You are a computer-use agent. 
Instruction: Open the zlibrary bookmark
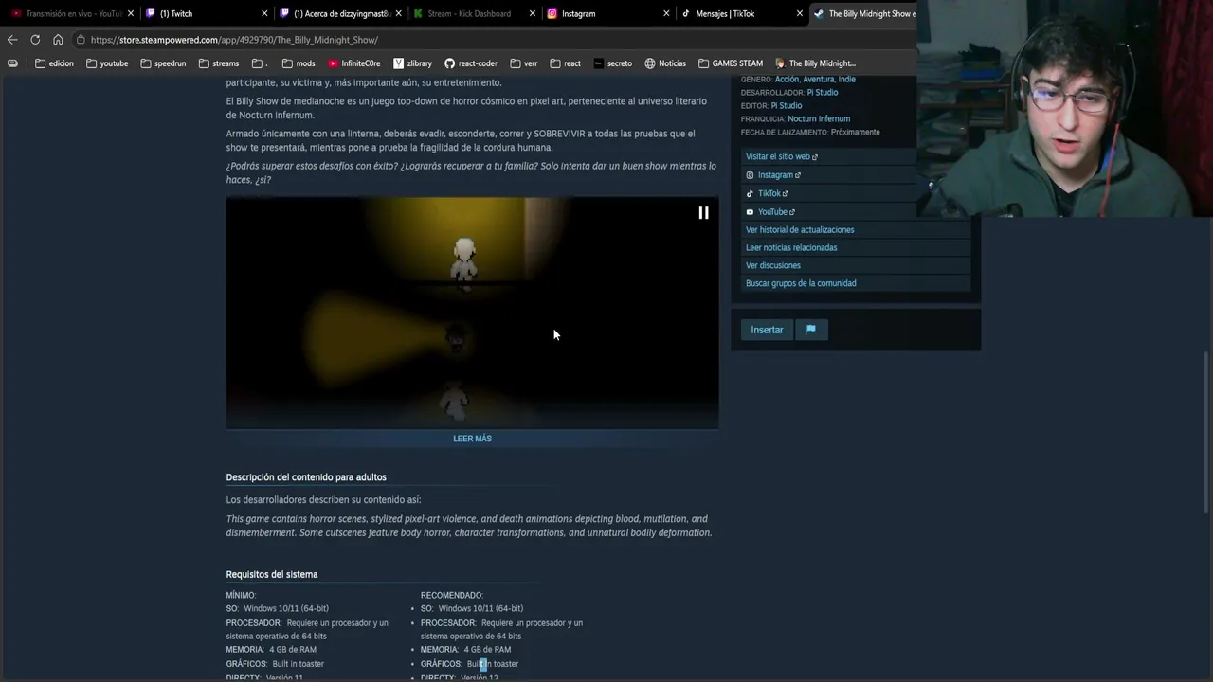click(x=412, y=63)
